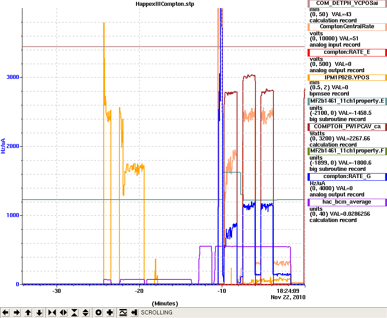
Task: Select the ComptonCentralRate curve legend
Action: 347,26
